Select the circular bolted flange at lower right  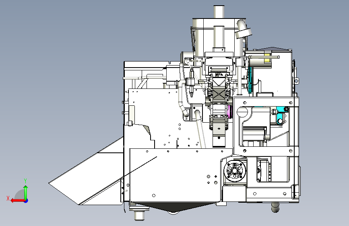point(235,171)
